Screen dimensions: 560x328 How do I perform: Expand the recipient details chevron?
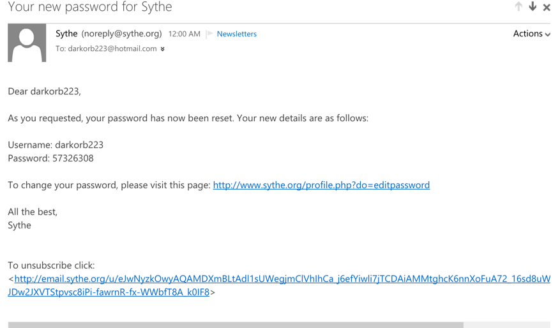click(x=162, y=49)
